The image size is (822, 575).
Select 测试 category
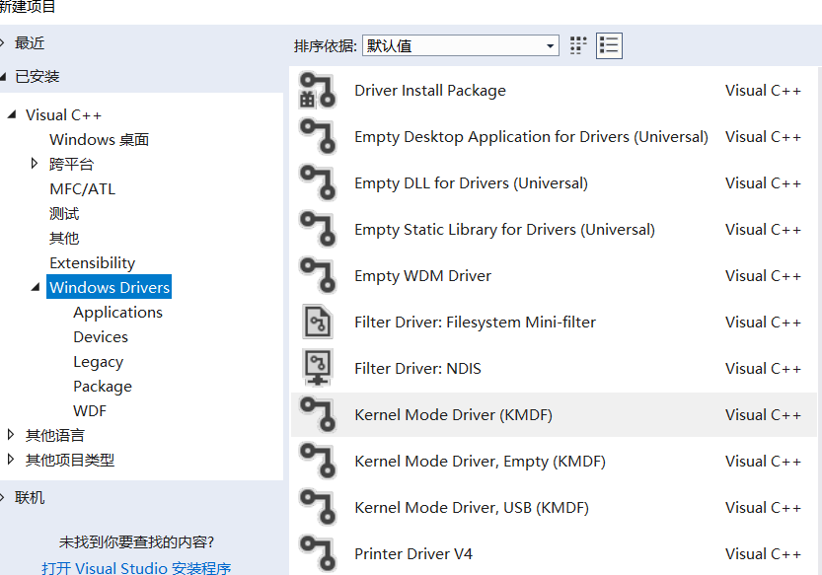[x=64, y=213]
